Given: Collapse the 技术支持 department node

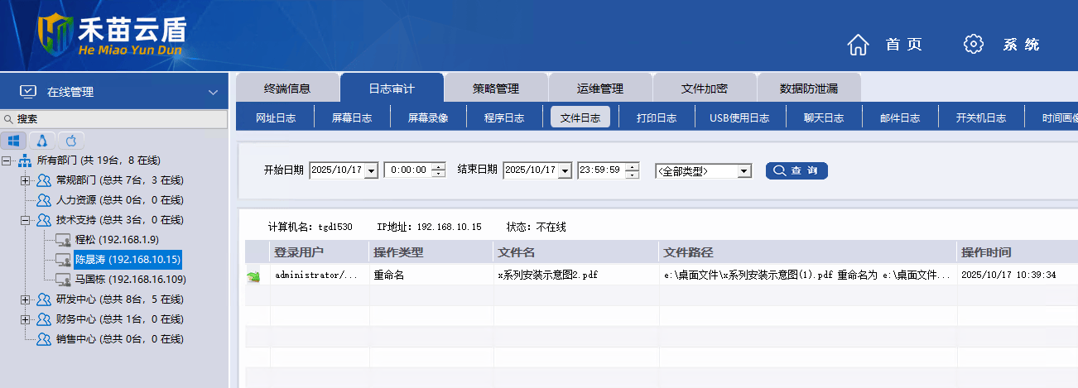Looking at the screenshot, I should click(x=25, y=220).
